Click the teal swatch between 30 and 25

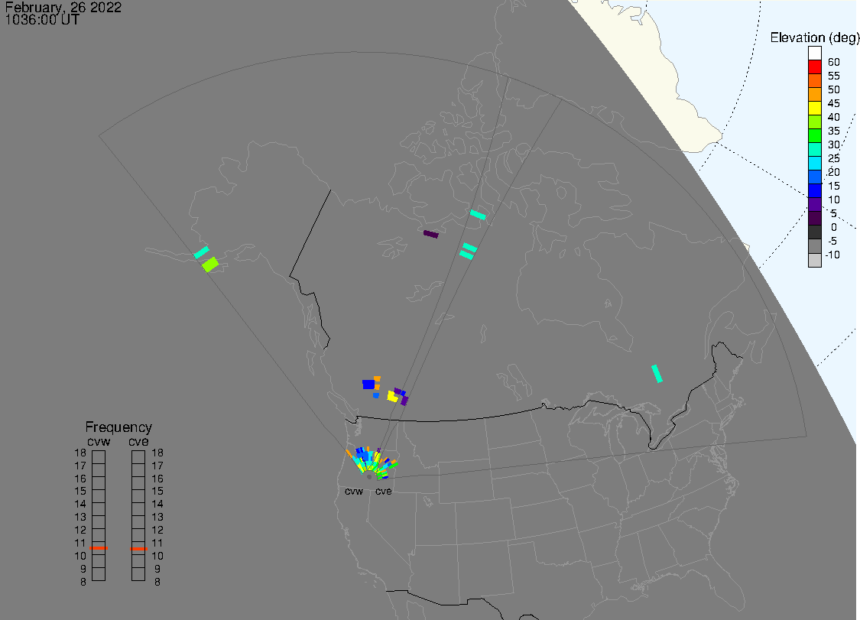click(x=814, y=149)
